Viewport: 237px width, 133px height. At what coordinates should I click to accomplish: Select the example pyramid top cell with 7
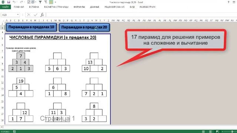point(21,56)
